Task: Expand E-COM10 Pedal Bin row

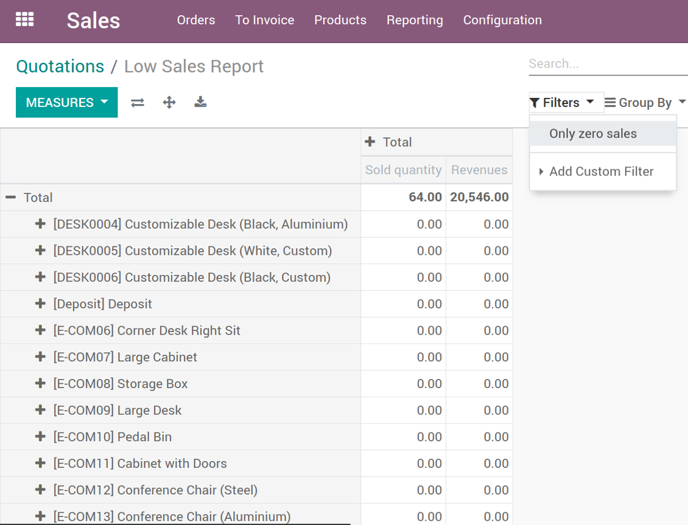Action: click(40, 436)
